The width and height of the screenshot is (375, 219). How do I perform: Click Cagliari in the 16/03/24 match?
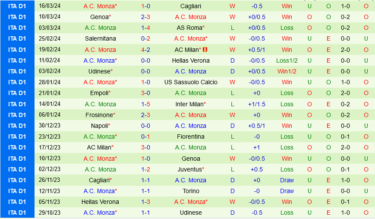pyautogui.click(x=191, y=6)
